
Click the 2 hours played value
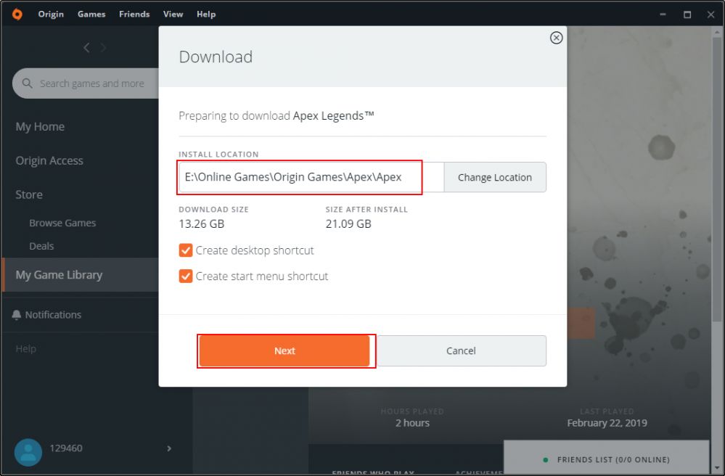412,423
